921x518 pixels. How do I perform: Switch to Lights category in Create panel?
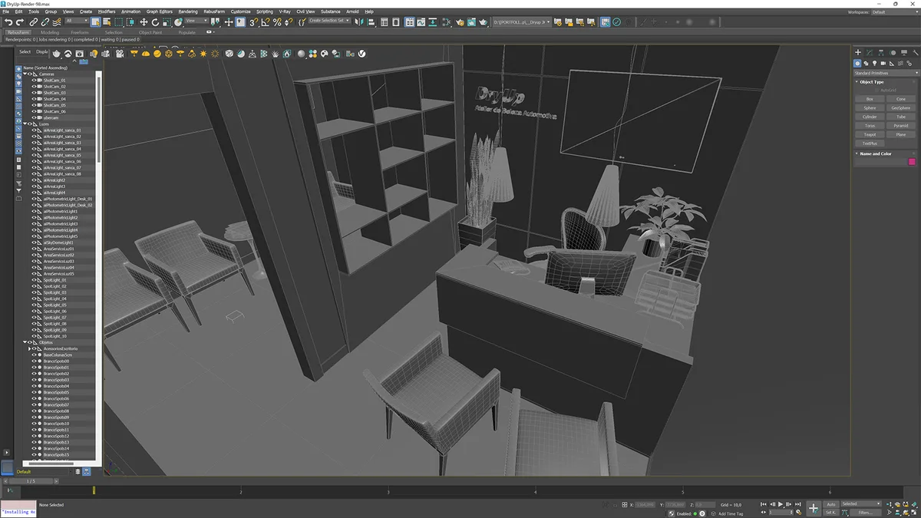pyautogui.click(x=875, y=63)
